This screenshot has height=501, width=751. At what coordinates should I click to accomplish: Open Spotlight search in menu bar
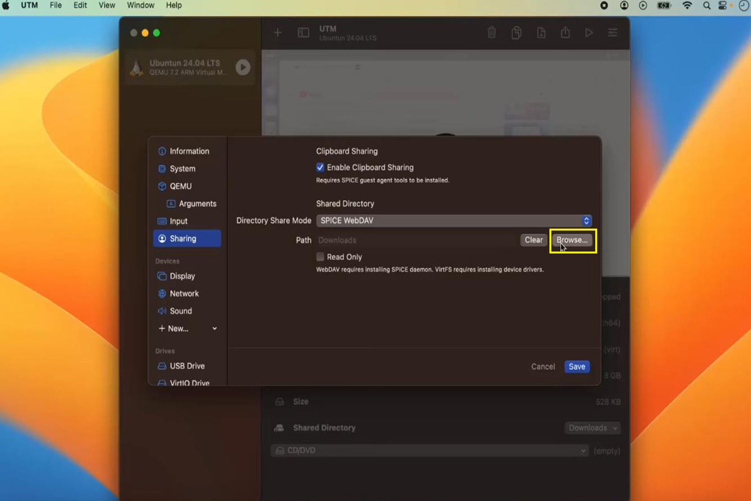[x=706, y=5]
